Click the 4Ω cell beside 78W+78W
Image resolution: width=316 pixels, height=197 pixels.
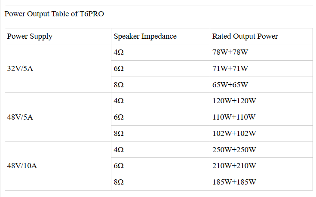click(119, 52)
